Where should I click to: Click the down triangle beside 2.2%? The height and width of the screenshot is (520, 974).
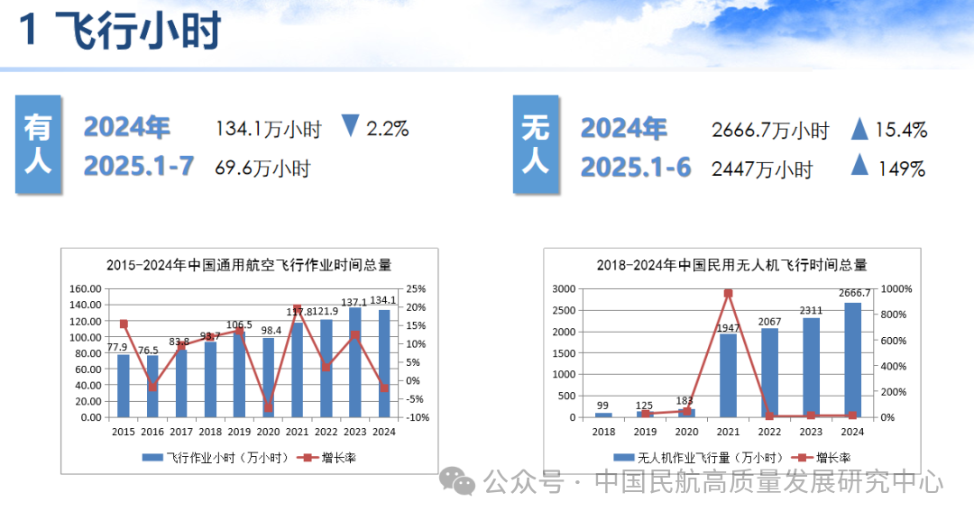click(351, 127)
